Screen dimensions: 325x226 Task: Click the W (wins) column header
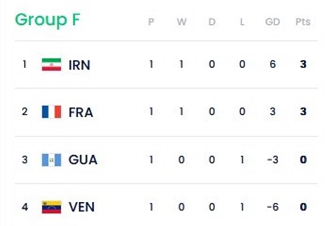181,22
